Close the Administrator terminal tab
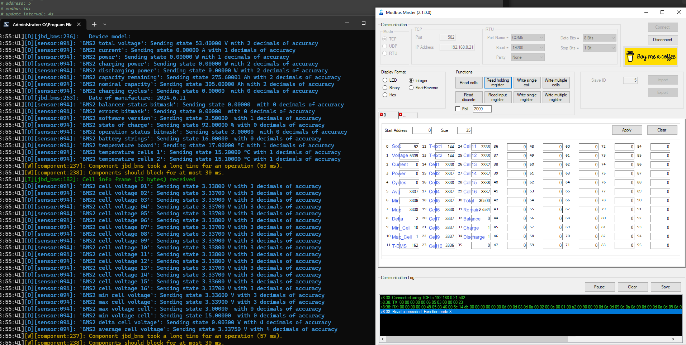Screen dimensions: 686x345 [x=79, y=24]
